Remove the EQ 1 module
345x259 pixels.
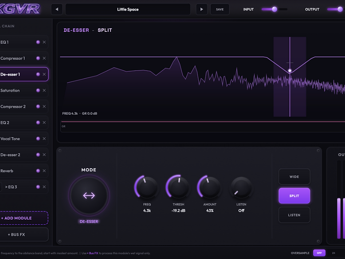(x=44, y=42)
